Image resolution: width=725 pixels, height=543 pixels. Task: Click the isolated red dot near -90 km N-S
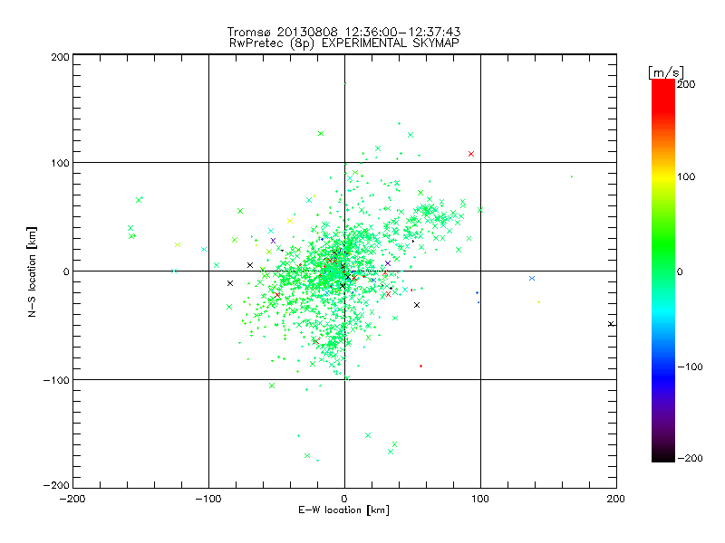(420, 367)
